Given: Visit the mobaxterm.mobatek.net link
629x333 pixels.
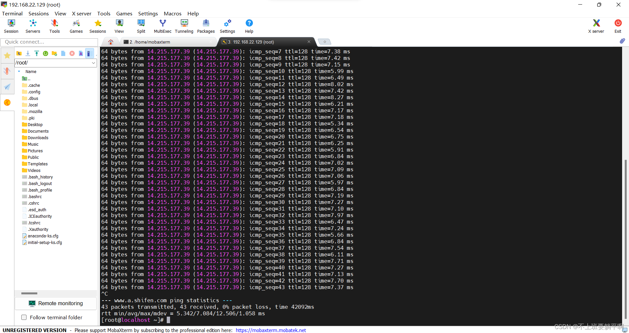Looking at the screenshot, I should pyautogui.click(x=271, y=330).
